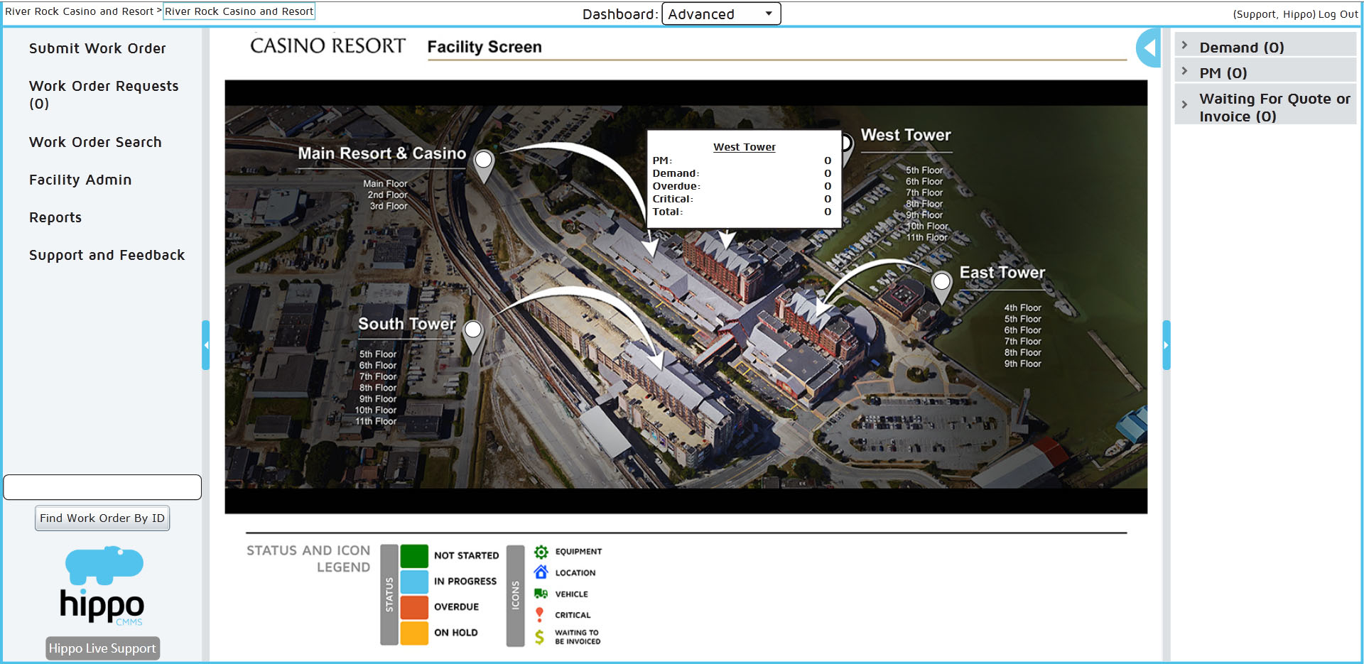
Task: Select South Tower 8th Floor
Action: (378, 388)
